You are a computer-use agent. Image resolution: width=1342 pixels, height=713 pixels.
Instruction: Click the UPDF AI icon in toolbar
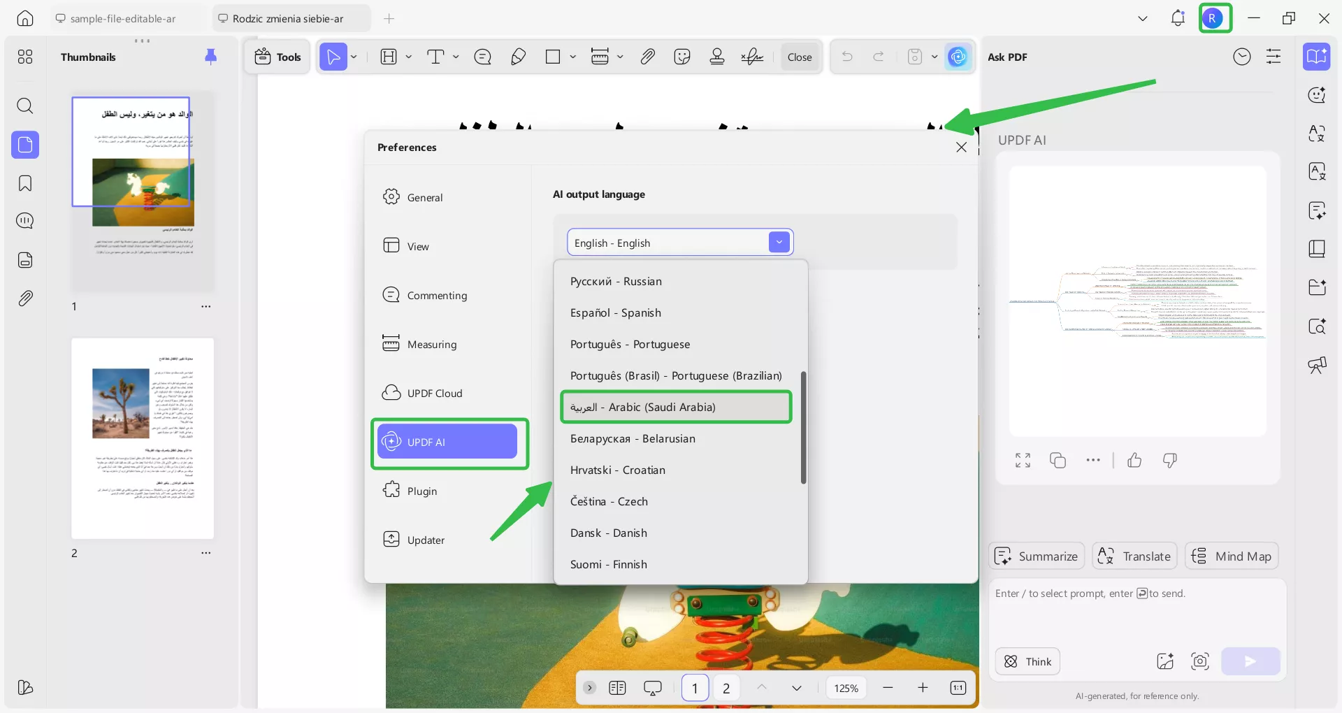(x=958, y=57)
